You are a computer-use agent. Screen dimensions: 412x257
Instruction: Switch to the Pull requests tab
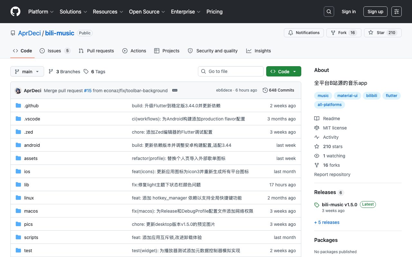pyautogui.click(x=96, y=51)
